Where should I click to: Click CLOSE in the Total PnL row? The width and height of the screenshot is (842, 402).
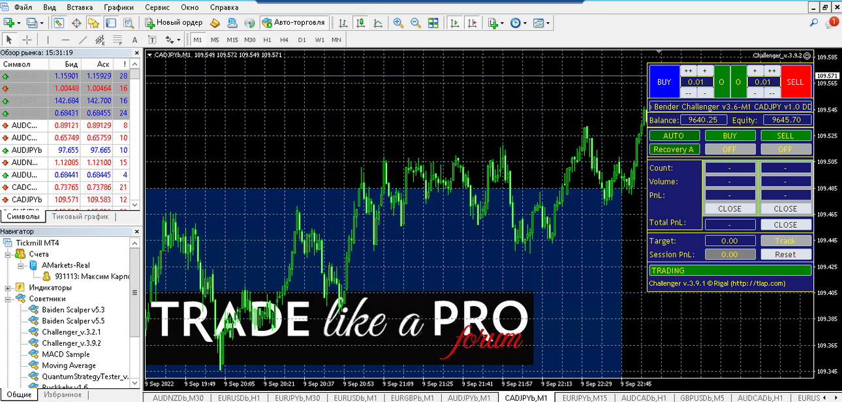pyautogui.click(x=786, y=224)
